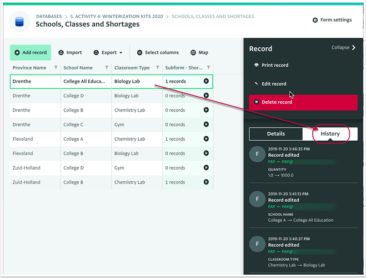Filter the Province Name column

pos(56,68)
